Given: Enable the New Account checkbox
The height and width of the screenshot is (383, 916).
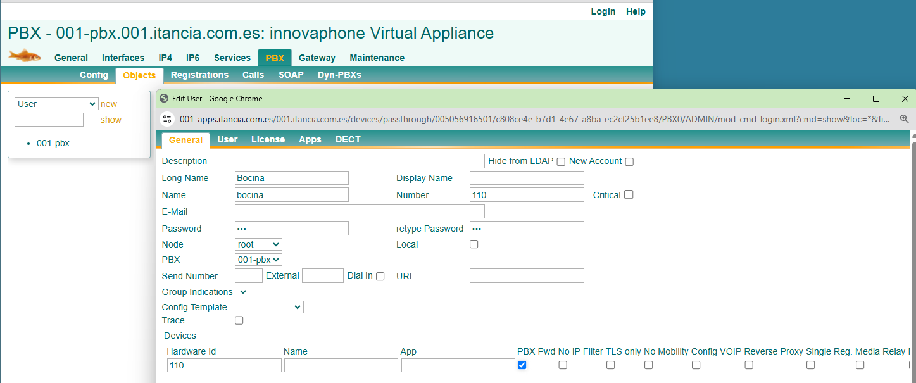Looking at the screenshot, I should click(629, 161).
